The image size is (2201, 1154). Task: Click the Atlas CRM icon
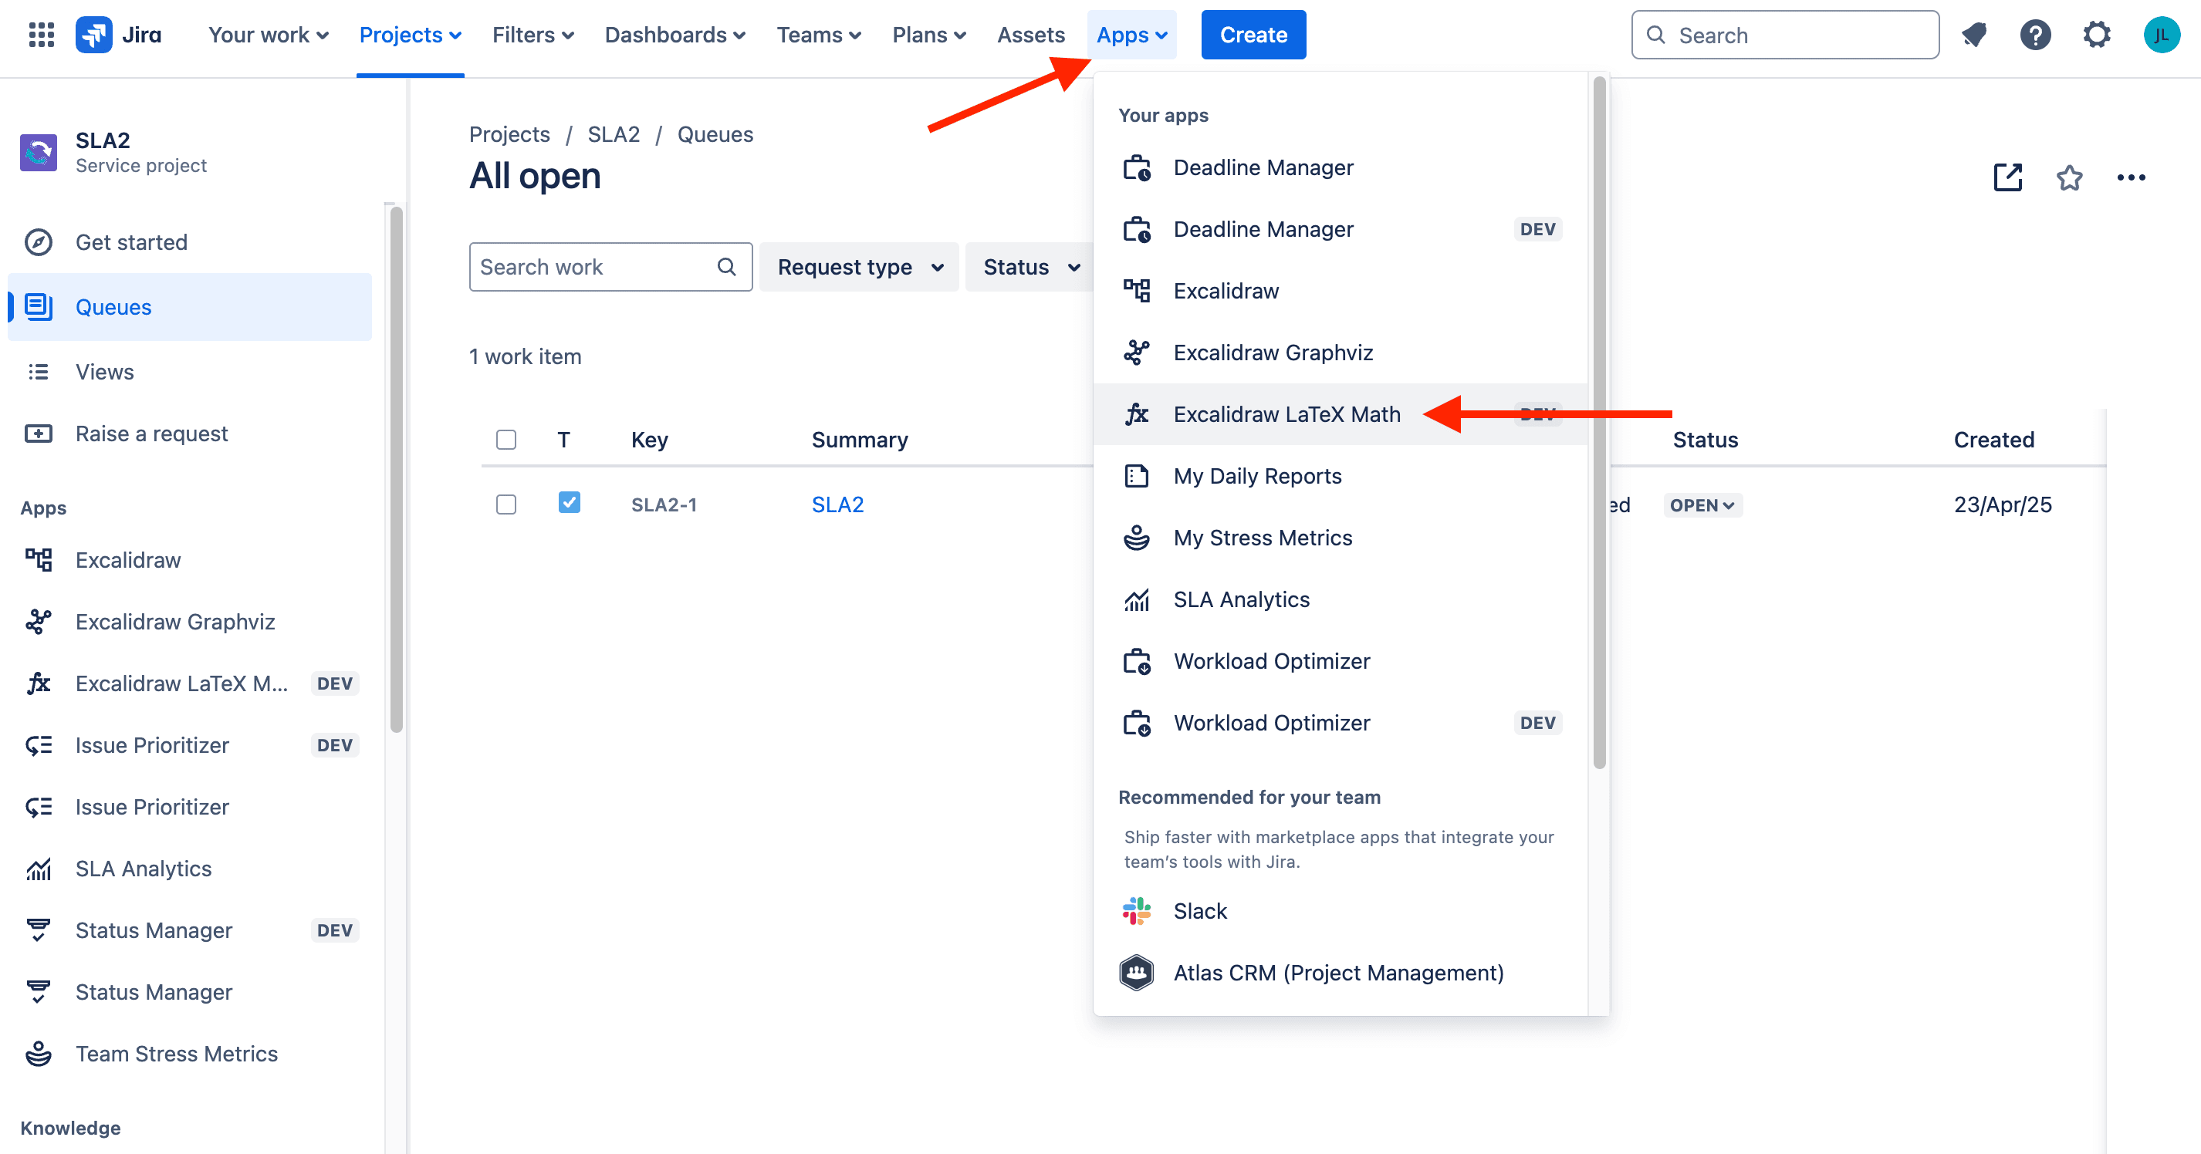tap(1136, 973)
